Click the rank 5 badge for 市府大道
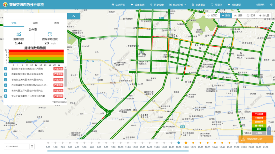 [x=6, y=91]
